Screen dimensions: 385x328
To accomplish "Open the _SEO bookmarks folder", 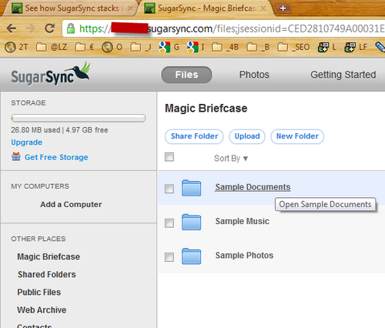I will point(293,47).
